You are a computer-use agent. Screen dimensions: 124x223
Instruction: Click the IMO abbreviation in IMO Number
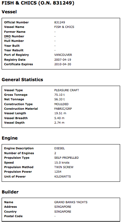pos(7,36)
